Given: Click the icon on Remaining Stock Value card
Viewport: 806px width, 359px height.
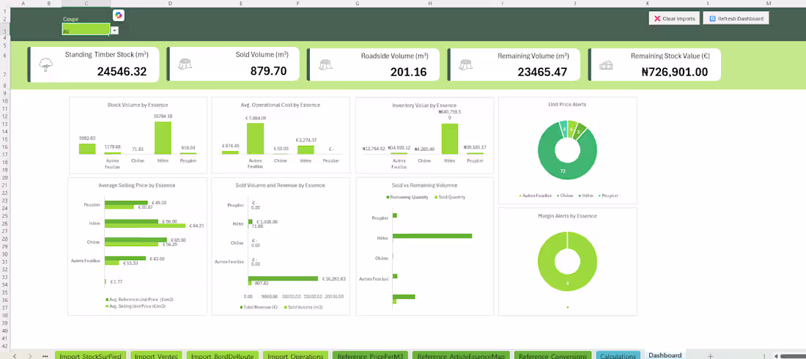Looking at the screenshot, I should 607,64.
